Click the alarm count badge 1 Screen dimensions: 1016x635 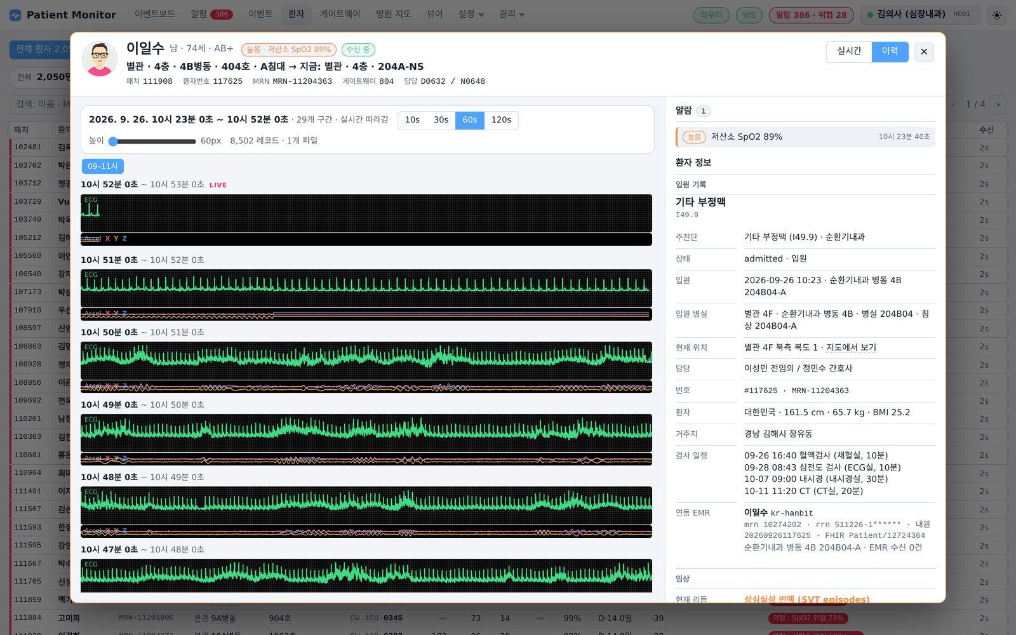(703, 111)
